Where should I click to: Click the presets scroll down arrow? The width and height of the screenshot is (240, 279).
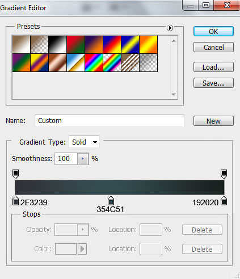point(174,94)
